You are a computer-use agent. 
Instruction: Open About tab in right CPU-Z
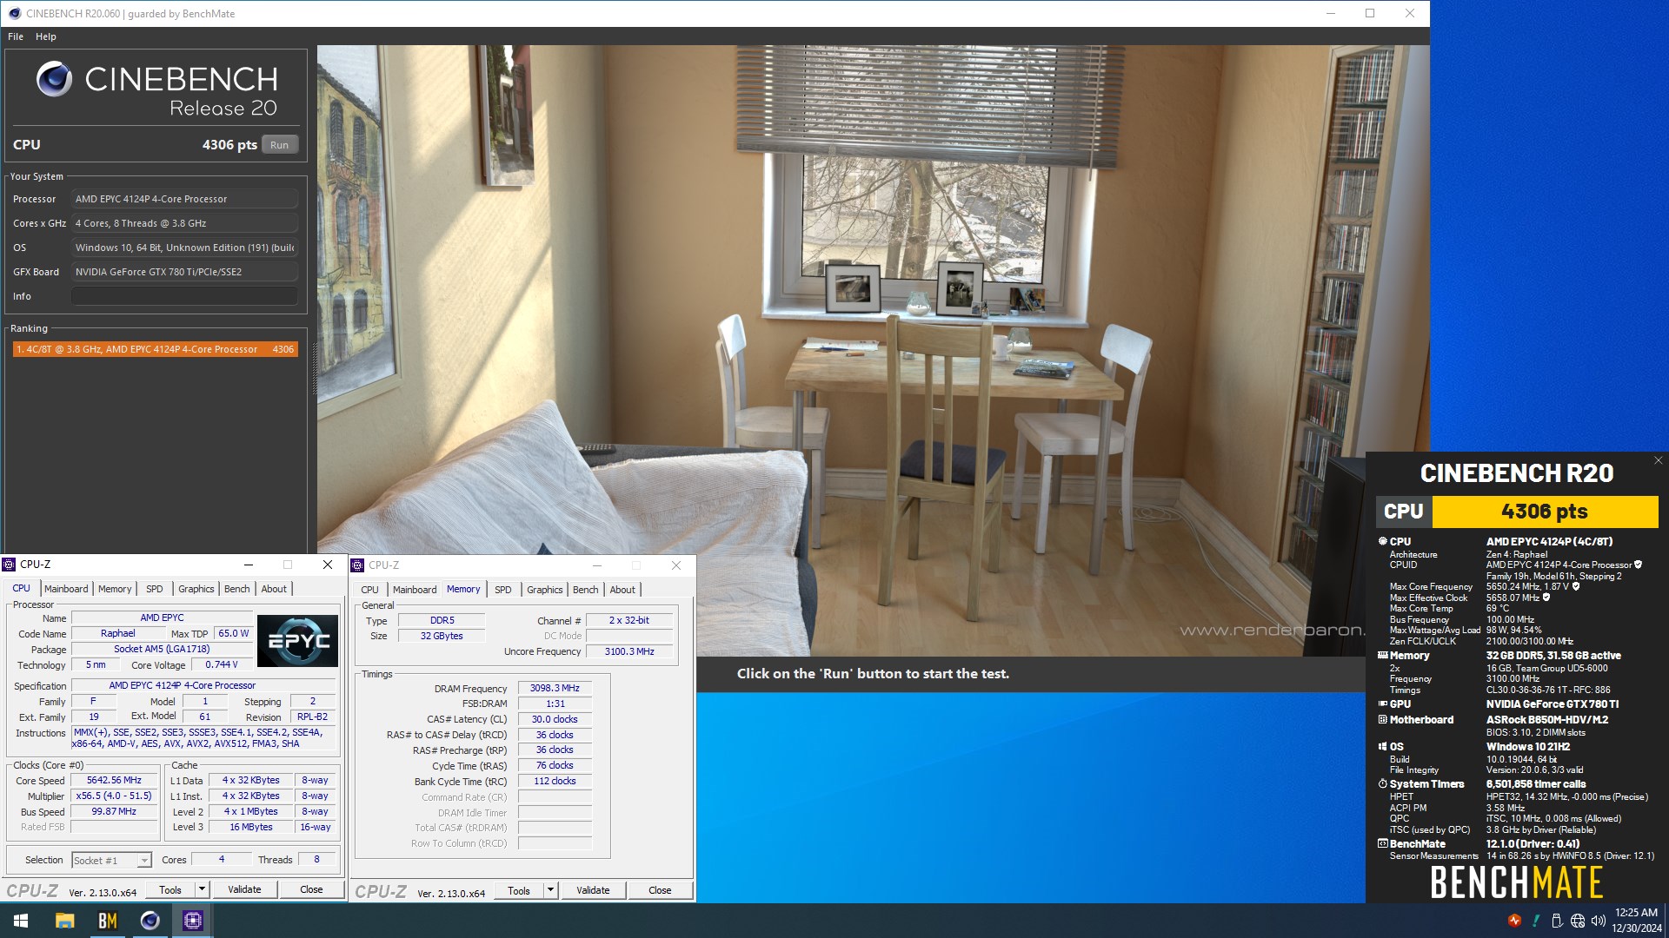pos(622,590)
